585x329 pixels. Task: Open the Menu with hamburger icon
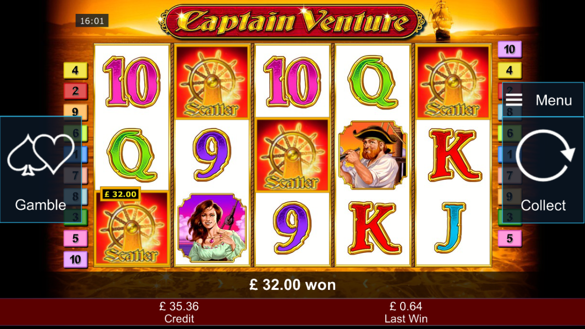point(543,100)
